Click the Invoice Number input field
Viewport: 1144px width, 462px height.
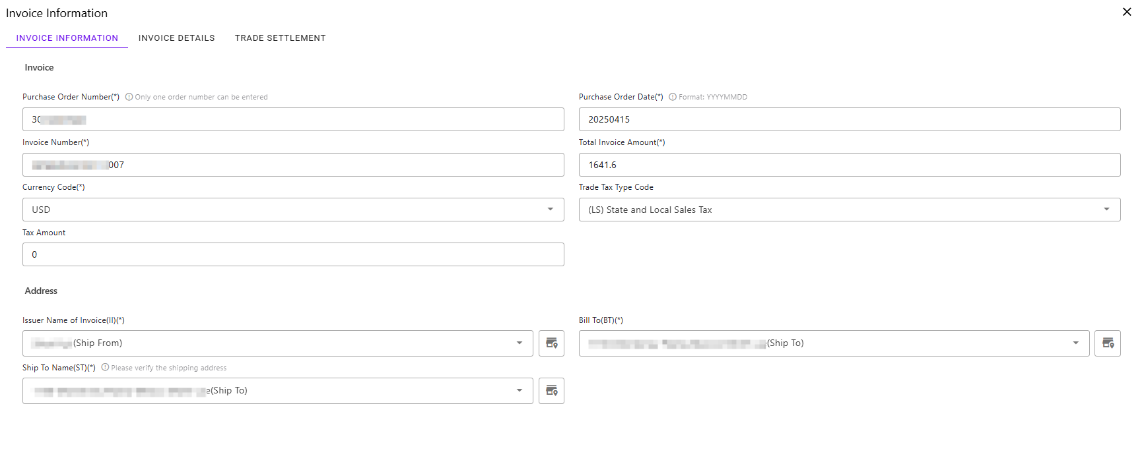(x=293, y=165)
